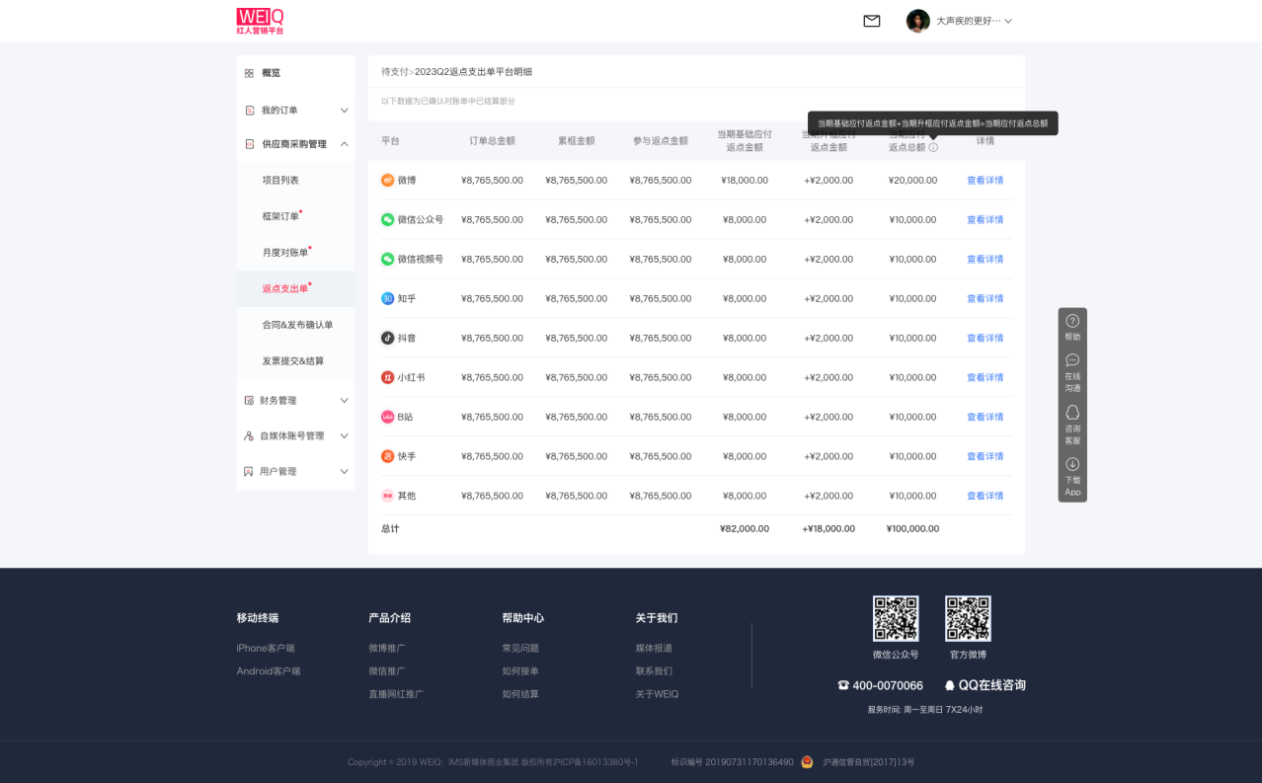Screen dimensions: 1262x783
Task: Click the info icon beside 返点总额 header
Action: 933,147
